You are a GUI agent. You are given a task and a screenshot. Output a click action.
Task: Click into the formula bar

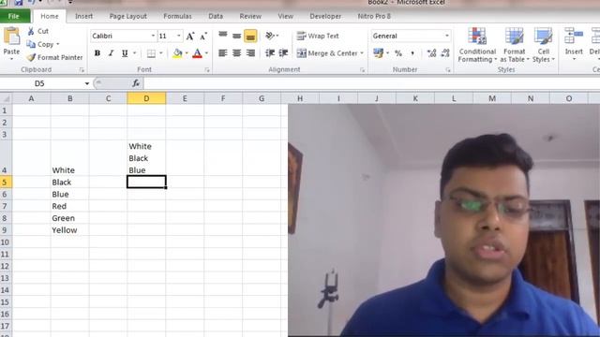coord(371,83)
